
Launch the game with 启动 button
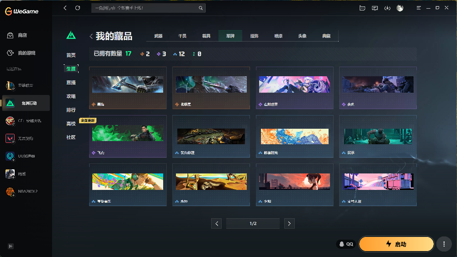(396, 244)
